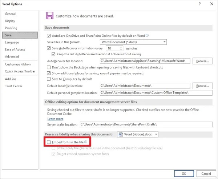
Task: Toggle AutoSave OneDrive and SharePoint files checkbox
Action: [x=49, y=36]
